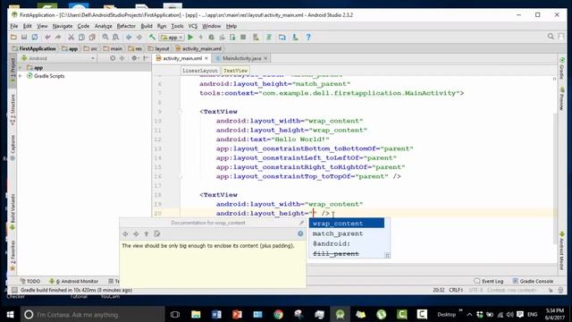Screen dimensions: 572x322
Task: Click the Search Everywhere magnifier icon
Action: click(551, 37)
